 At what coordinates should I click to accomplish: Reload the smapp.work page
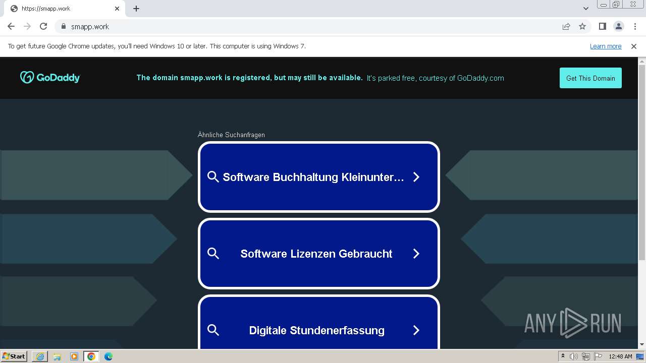[x=43, y=26]
